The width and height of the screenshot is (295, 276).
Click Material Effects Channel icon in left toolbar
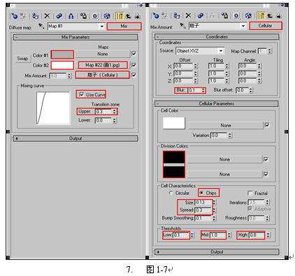pos(95,16)
